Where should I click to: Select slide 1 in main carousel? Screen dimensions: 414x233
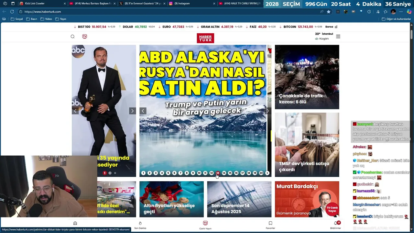click(143, 173)
